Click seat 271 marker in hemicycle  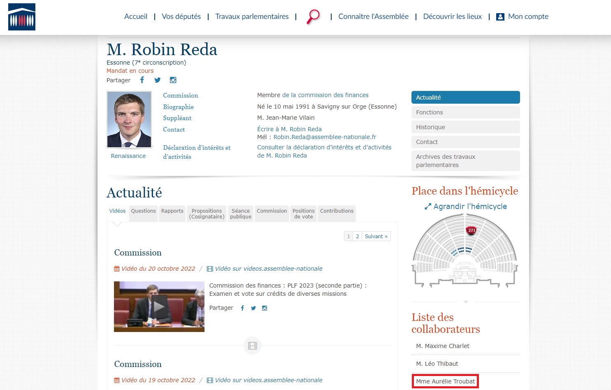472,230
